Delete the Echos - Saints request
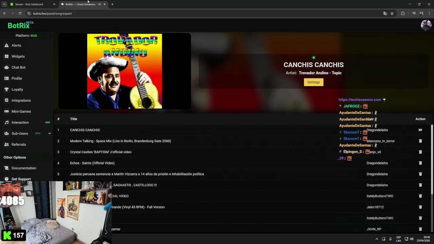 (420, 163)
